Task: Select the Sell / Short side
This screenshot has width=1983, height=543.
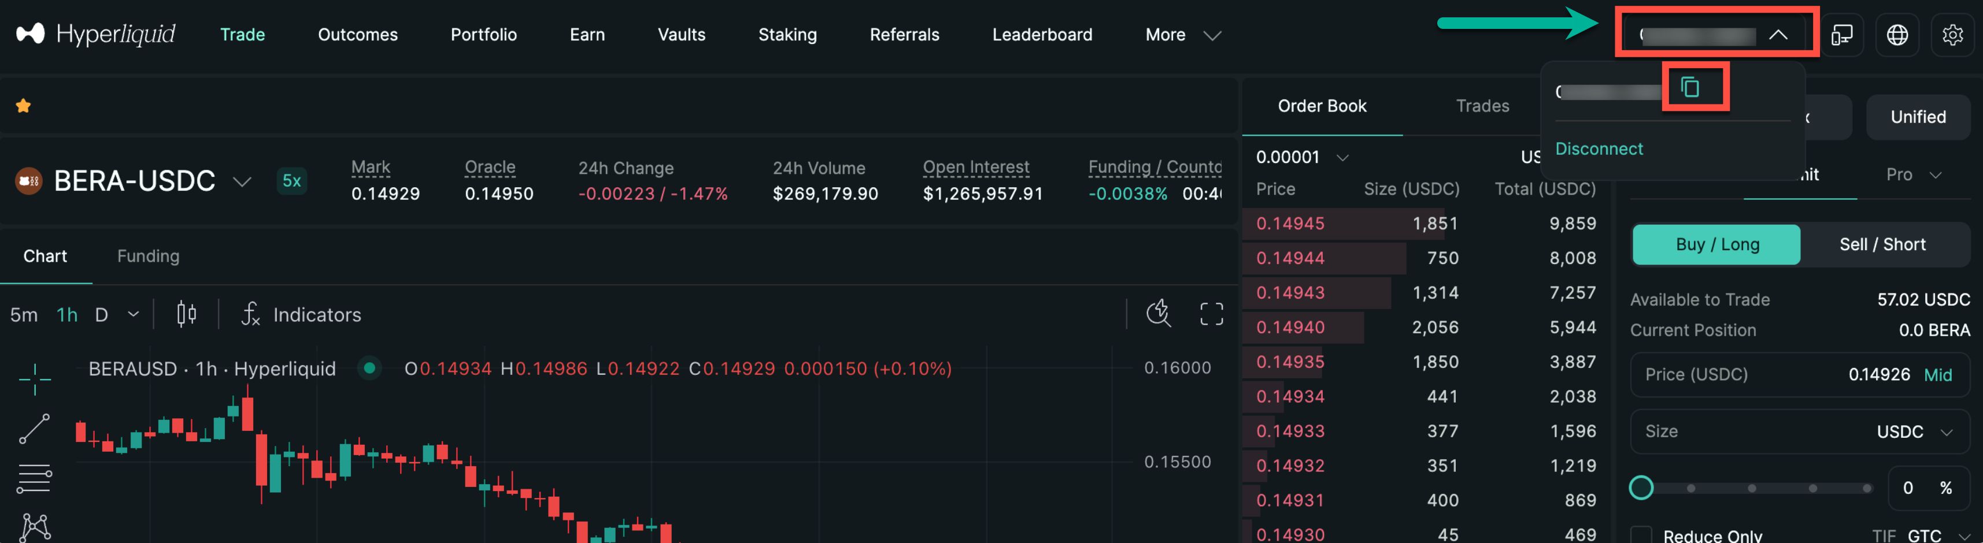Action: pos(1882,244)
